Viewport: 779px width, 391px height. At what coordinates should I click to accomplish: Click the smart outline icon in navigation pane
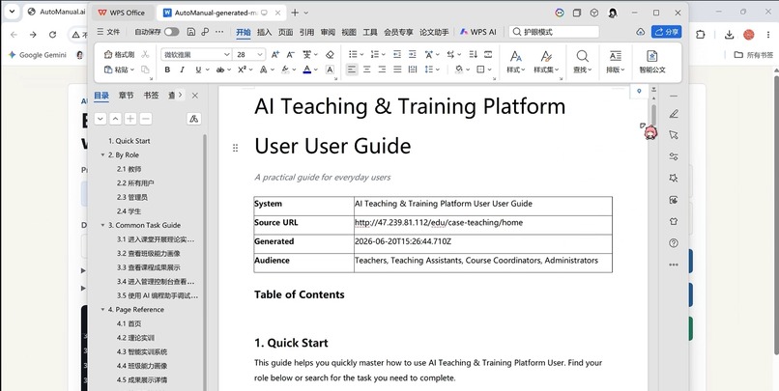(193, 119)
